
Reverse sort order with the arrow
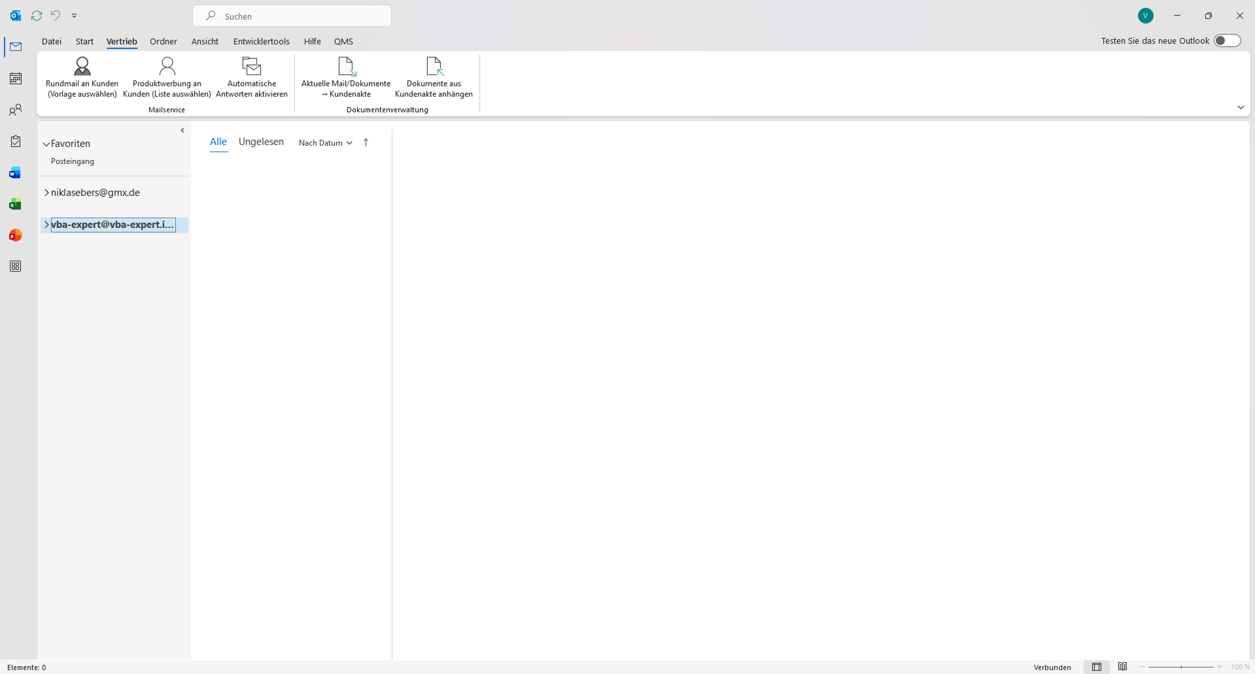366,142
